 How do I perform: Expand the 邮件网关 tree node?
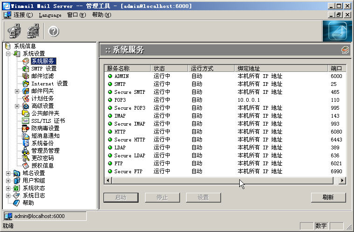[17, 91]
